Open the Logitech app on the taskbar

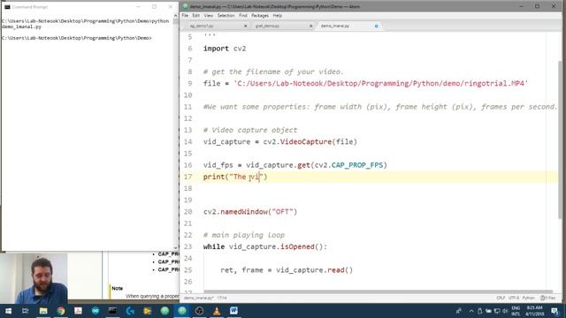click(130, 311)
